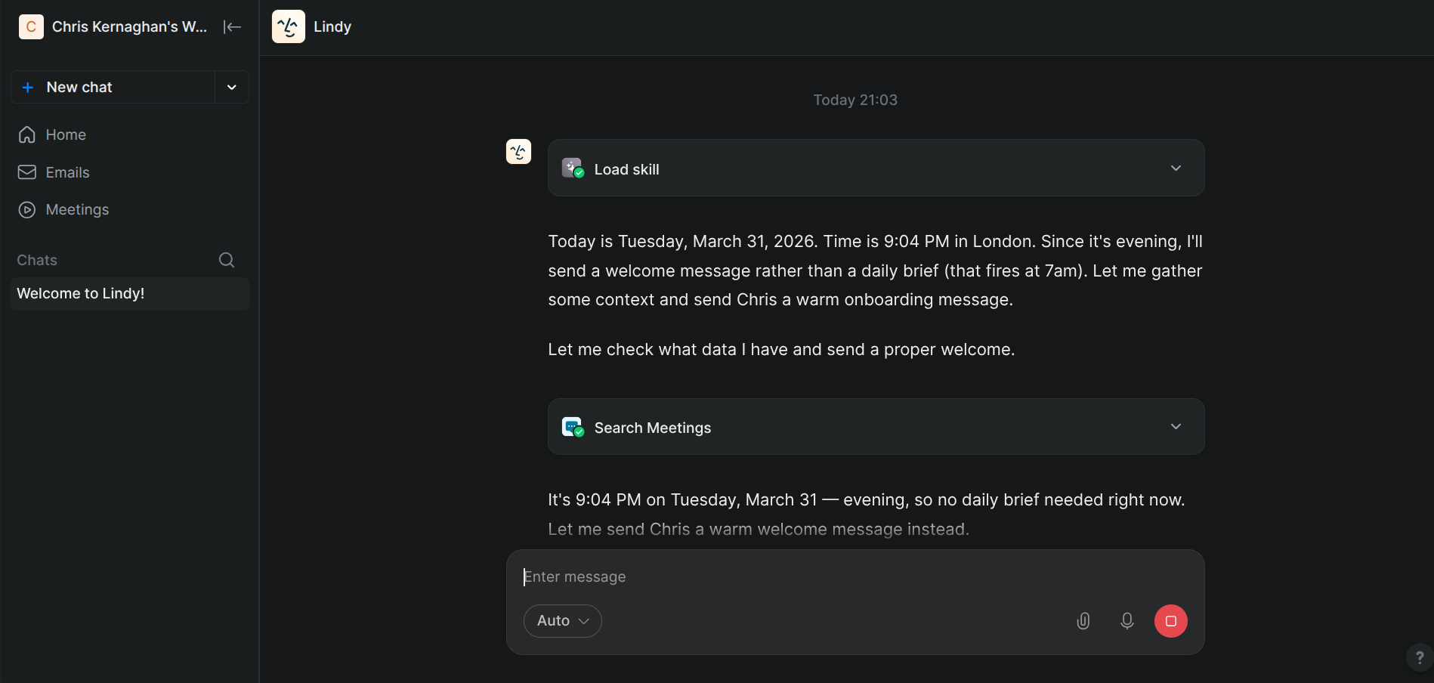Screen dimensions: 1434x683
Task: Click the Lindy logo in the header
Action: 288,26
